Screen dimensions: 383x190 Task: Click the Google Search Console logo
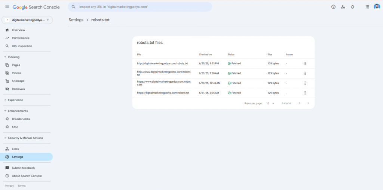click(x=36, y=7)
